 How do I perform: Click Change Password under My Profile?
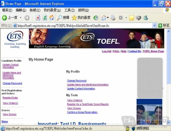coord(77,81)
